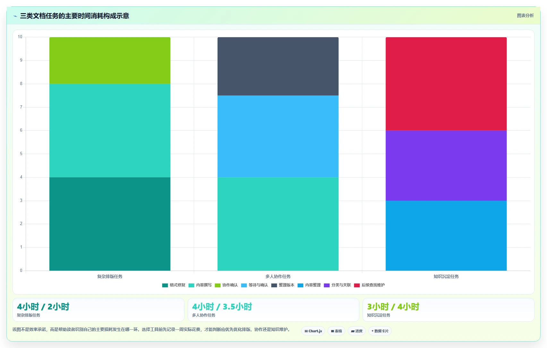Click the red 后续查找维护 bar segment
The width and height of the screenshot is (547, 348).
point(446,84)
